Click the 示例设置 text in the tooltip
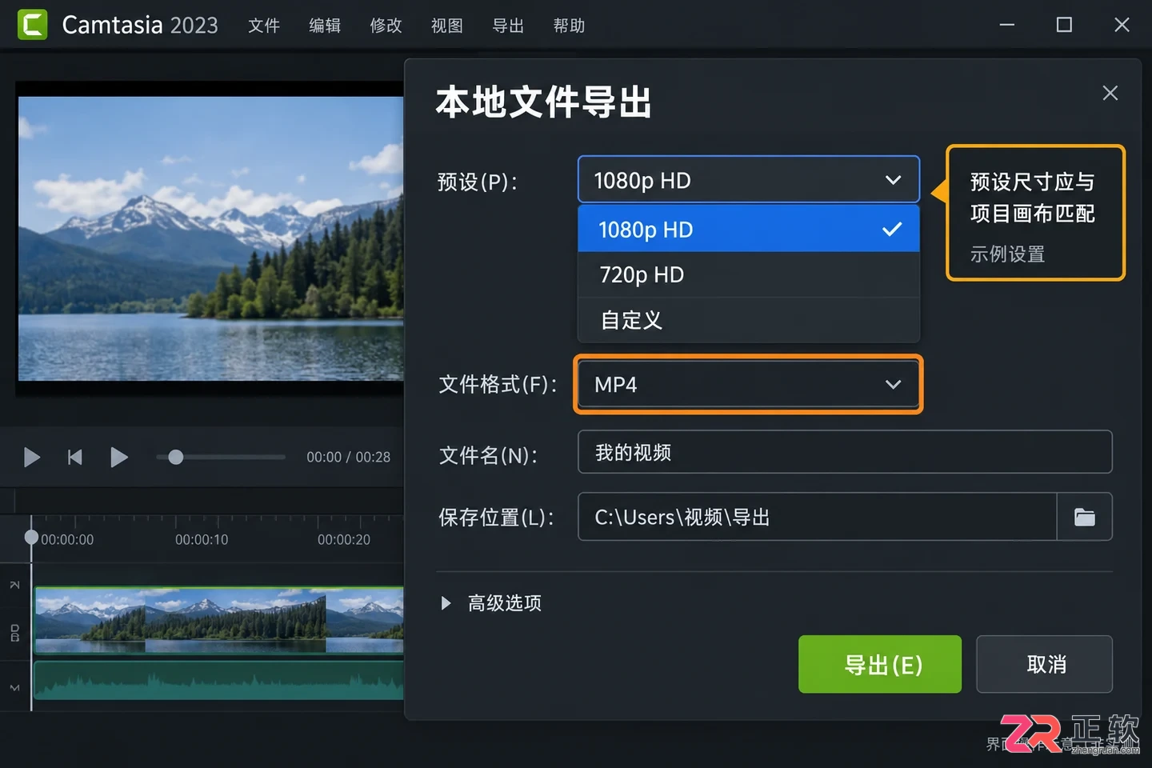Screen dimensions: 1152x768 coord(1007,254)
